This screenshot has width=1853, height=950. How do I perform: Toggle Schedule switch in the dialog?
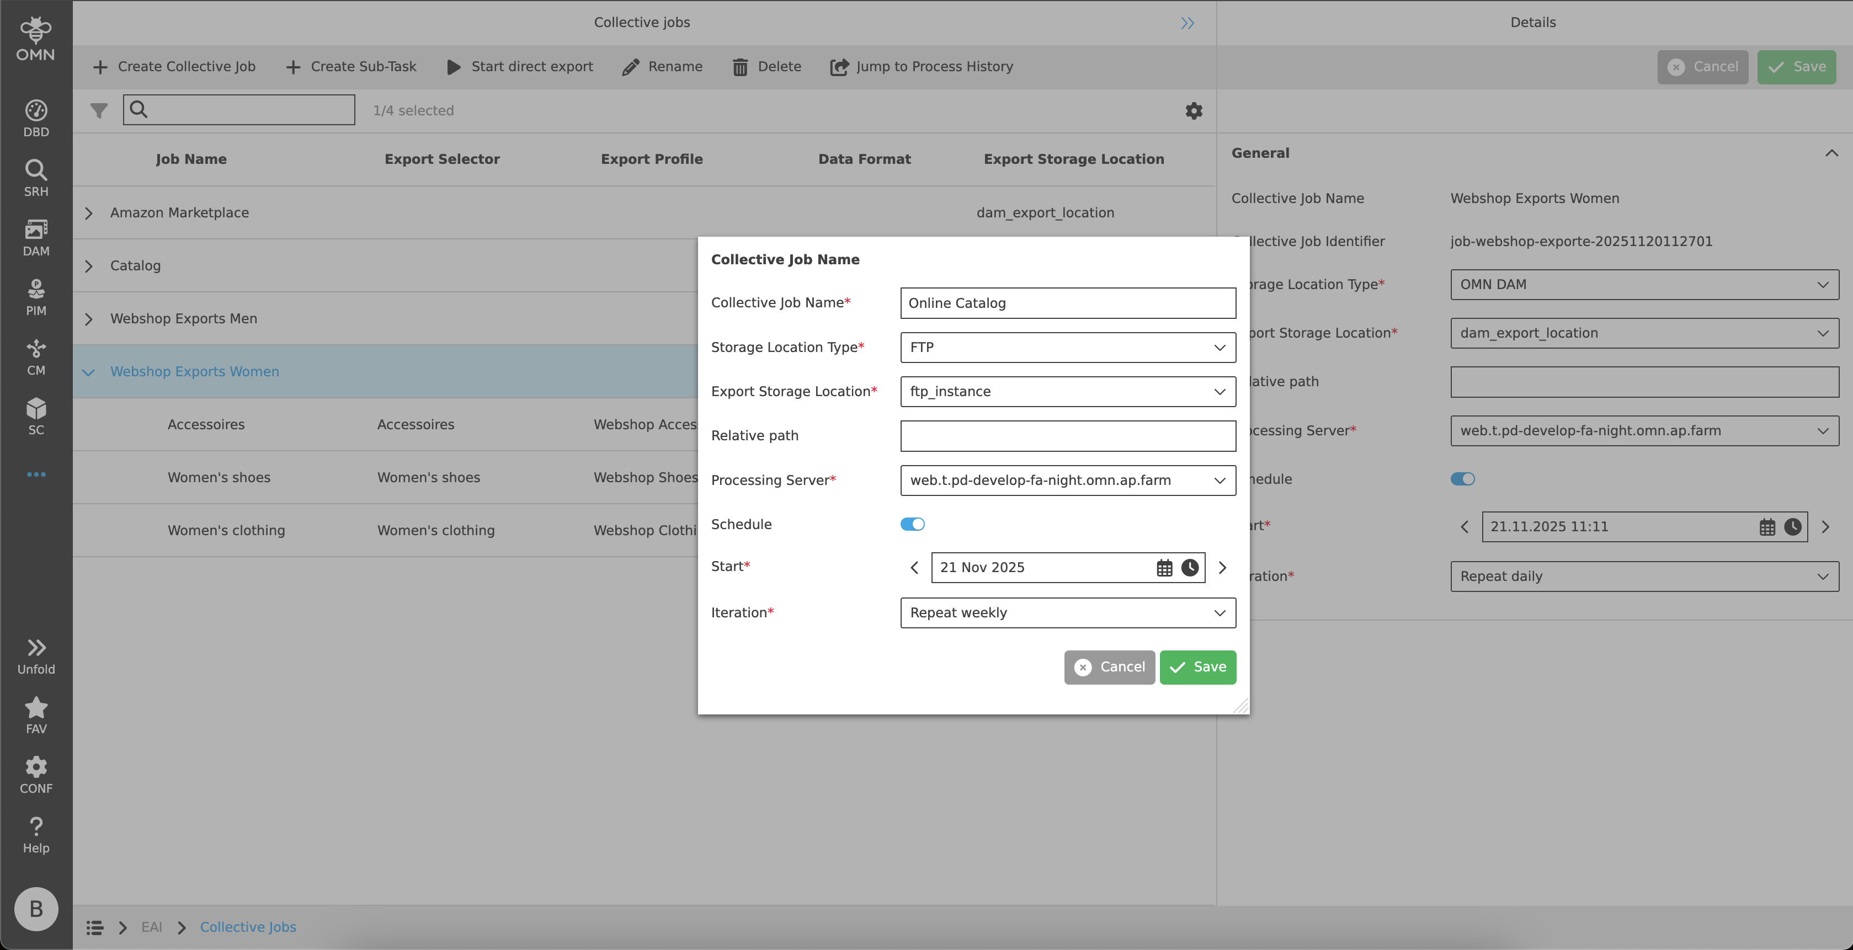tap(912, 524)
